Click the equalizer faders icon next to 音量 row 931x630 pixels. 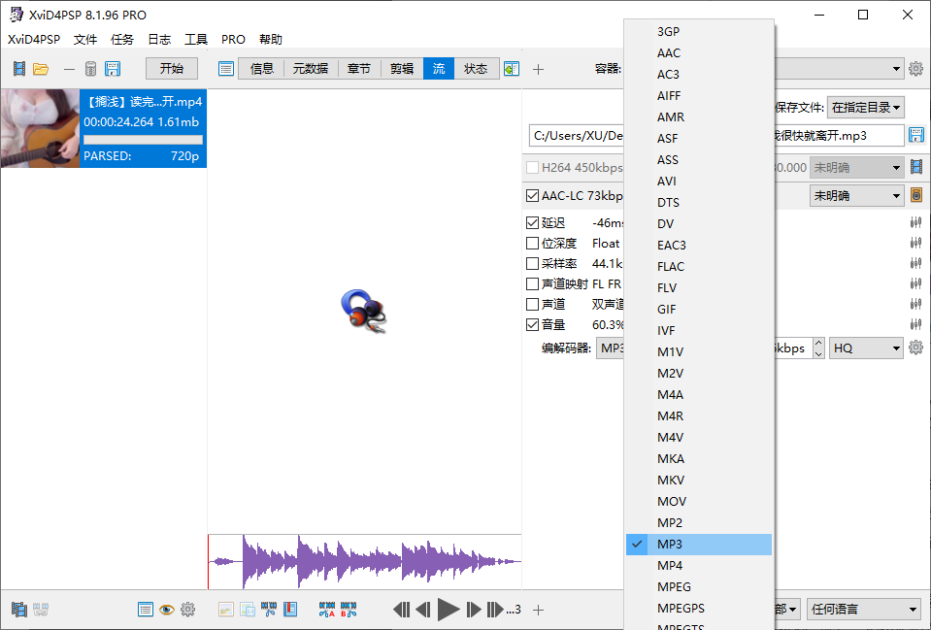pyautogui.click(x=916, y=324)
